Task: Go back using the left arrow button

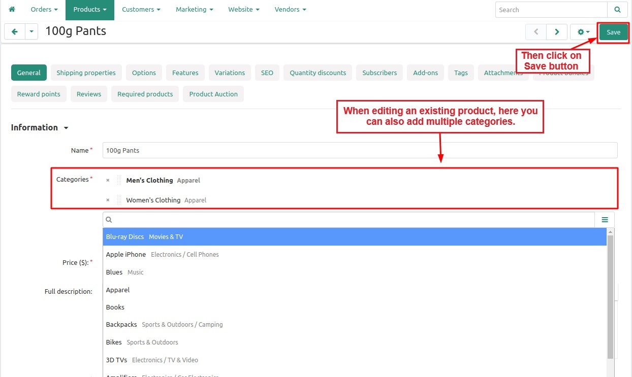Action: [15, 31]
